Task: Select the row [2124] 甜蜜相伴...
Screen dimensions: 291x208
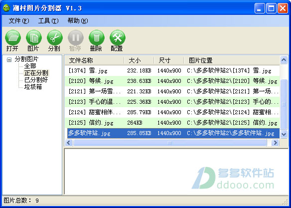Action: [x=172, y=112]
